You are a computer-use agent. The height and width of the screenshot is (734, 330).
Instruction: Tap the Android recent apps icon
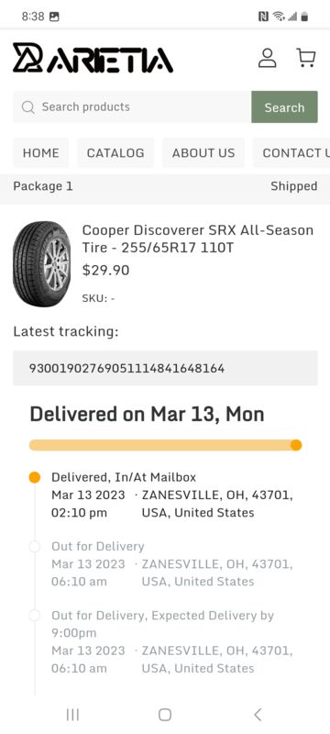[x=72, y=715]
